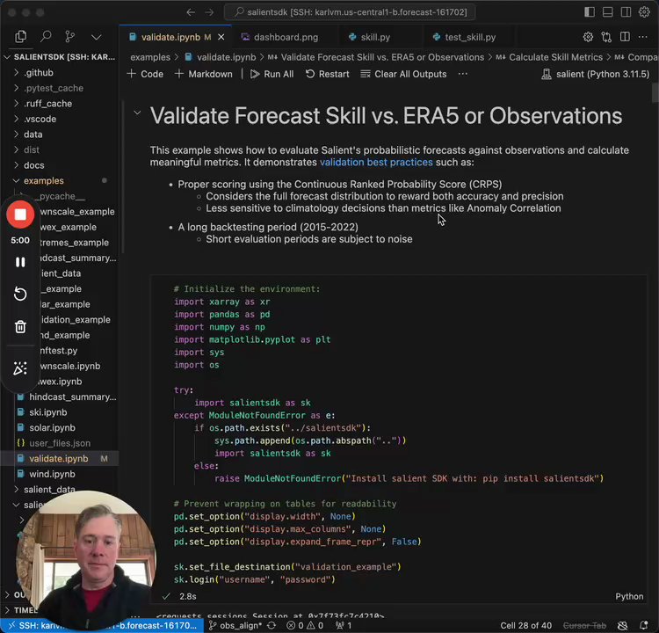
Task: Go forward with the right arrow
Action: 209,12
